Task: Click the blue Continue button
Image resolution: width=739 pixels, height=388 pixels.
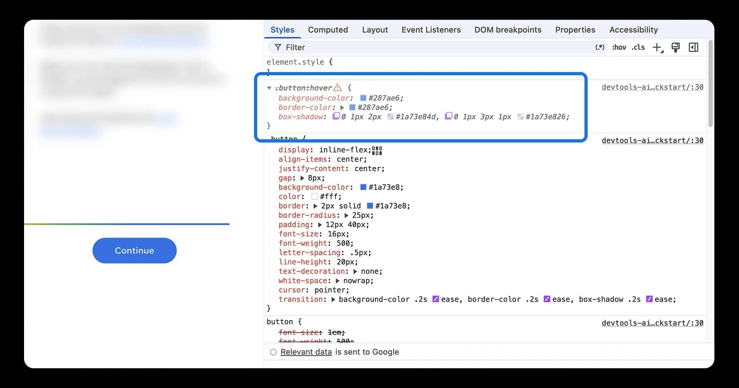Action: [134, 251]
